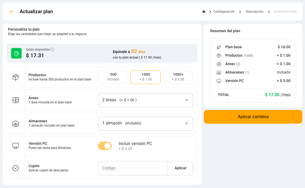Click the orange back arrow icon

[x=11, y=12]
